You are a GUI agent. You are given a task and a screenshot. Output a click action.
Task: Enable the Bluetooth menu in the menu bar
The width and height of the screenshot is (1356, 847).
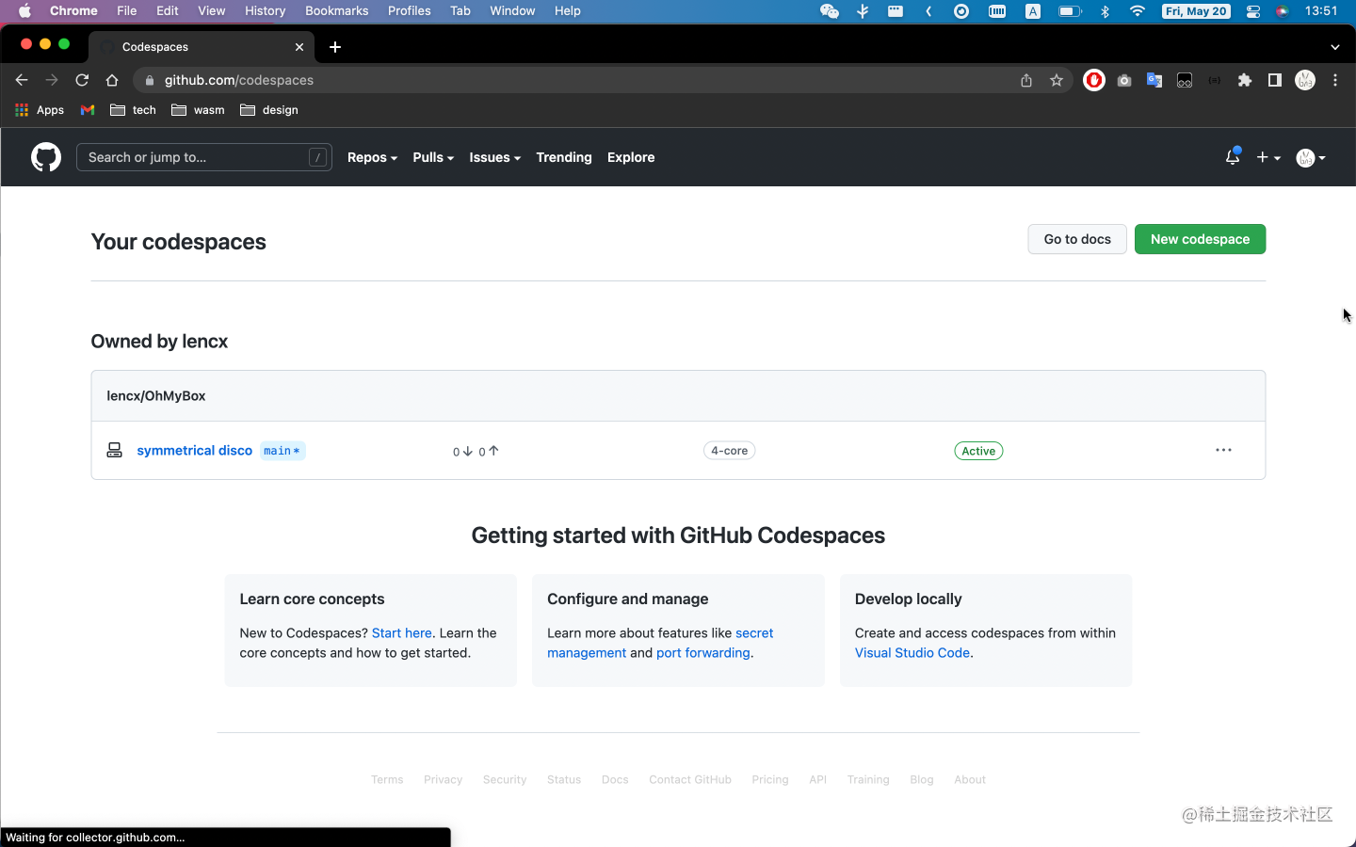1104,11
